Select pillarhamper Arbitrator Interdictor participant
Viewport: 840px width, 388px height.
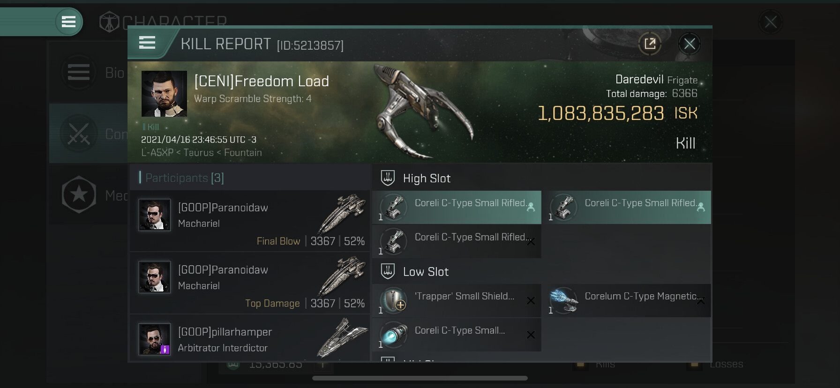pos(250,338)
